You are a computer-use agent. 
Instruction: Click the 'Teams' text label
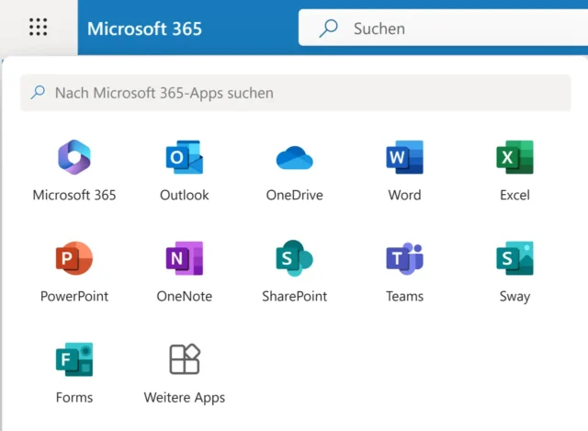pos(404,297)
